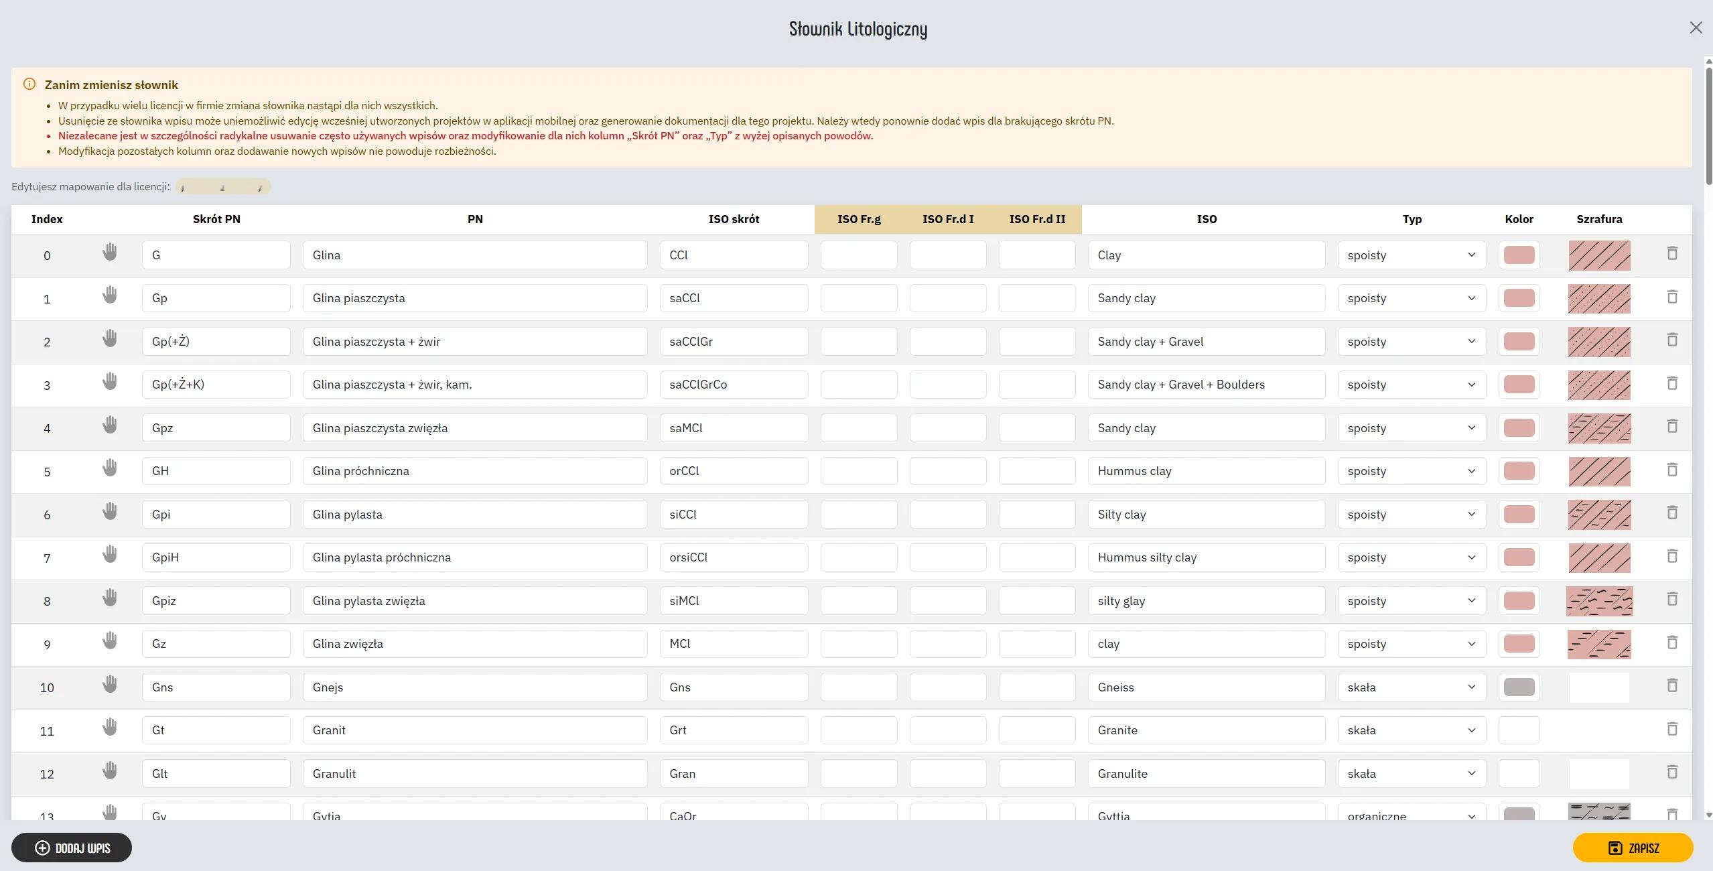Remove the Glina próchniczna row via trash icon
1713x871 pixels.
(x=1672, y=470)
